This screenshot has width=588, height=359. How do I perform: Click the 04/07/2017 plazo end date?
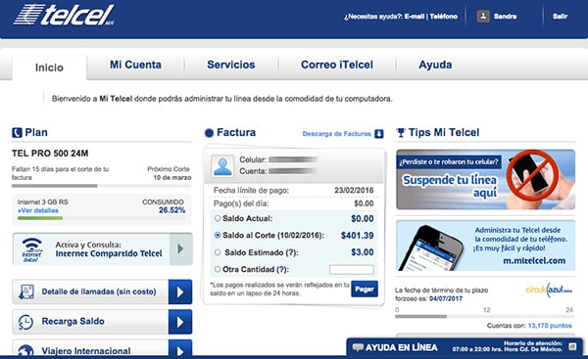coord(446,298)
